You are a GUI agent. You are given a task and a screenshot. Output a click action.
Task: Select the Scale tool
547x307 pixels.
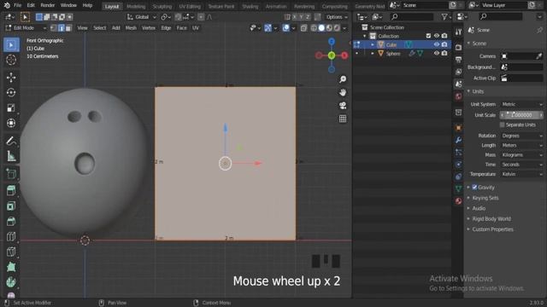(11, 108)
